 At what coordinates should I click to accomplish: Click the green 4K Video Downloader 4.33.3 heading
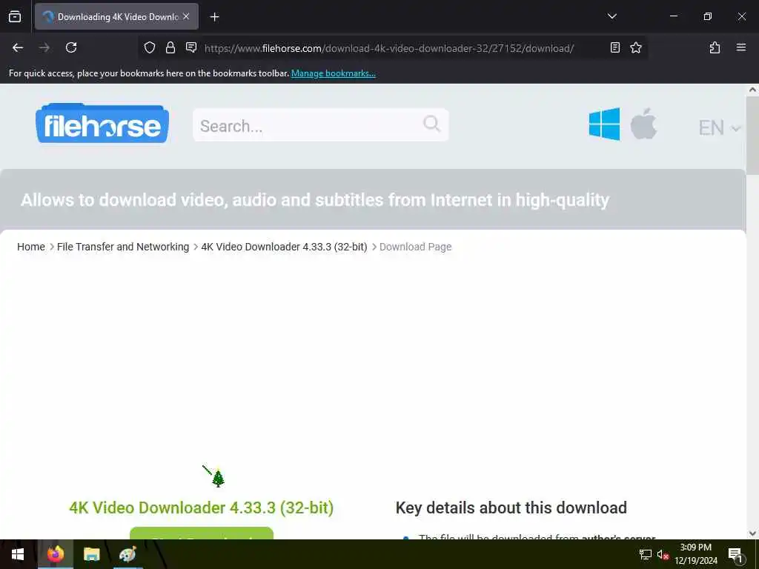pos(202,508)
